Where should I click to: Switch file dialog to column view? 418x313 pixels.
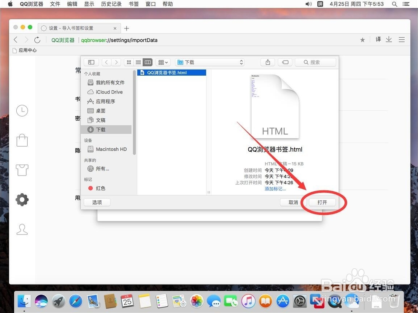(x=148, y=62)
